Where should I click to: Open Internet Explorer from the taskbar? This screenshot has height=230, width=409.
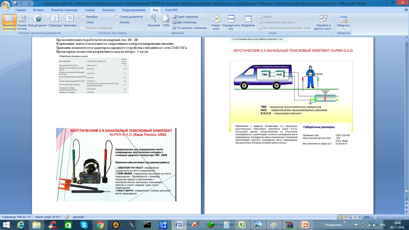click(21, 225)
